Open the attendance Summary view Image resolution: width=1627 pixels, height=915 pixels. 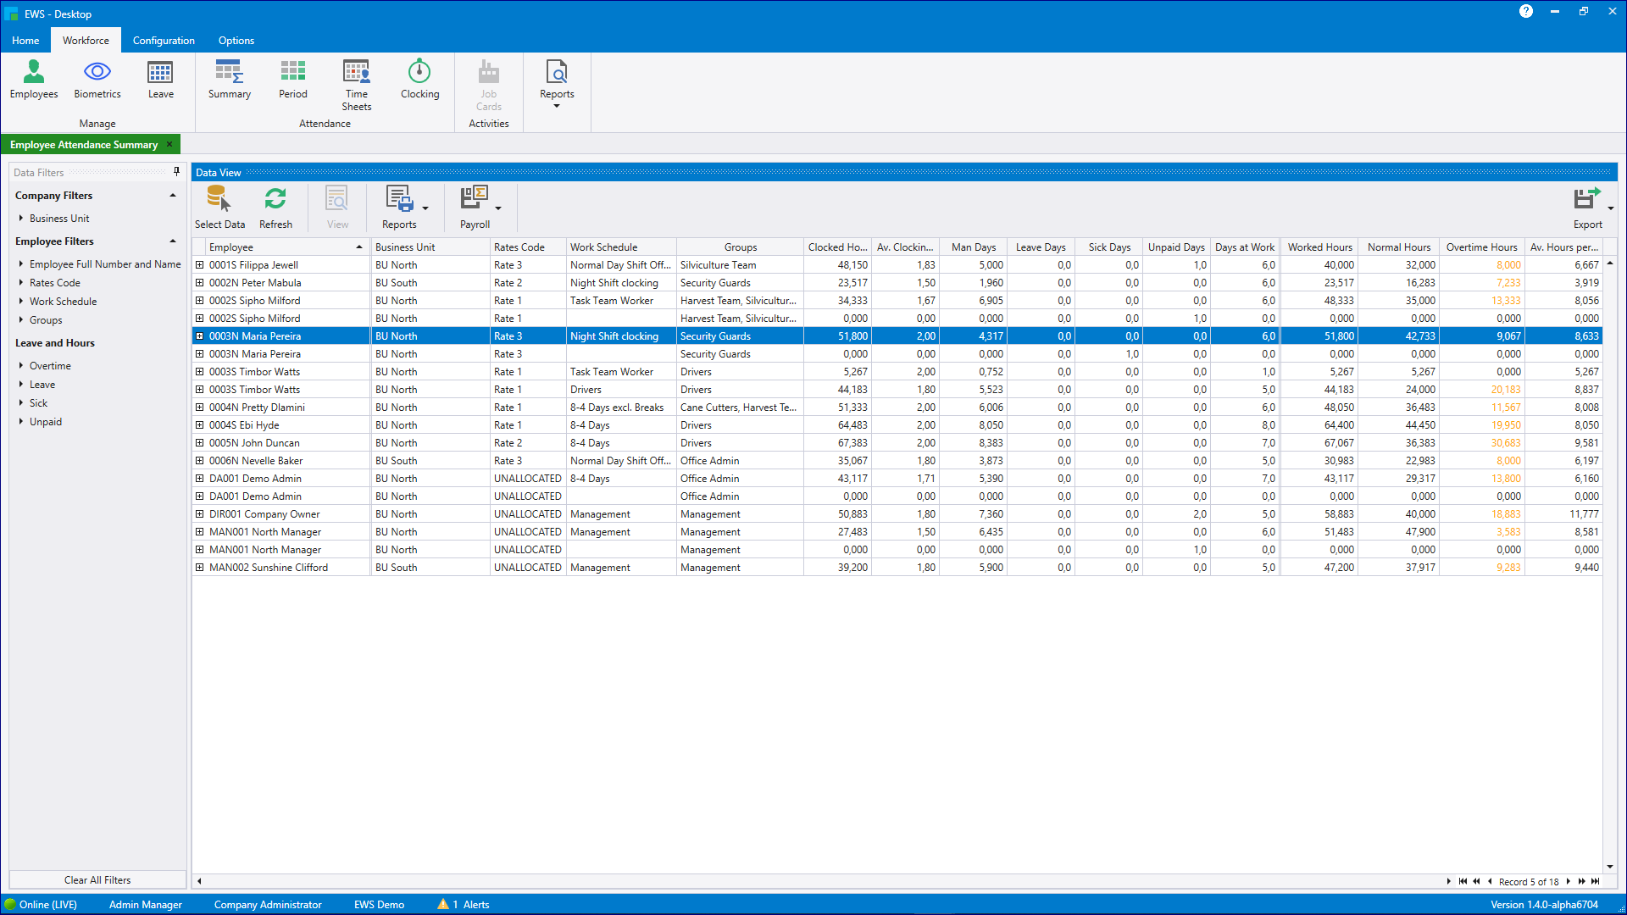[229, 80]
